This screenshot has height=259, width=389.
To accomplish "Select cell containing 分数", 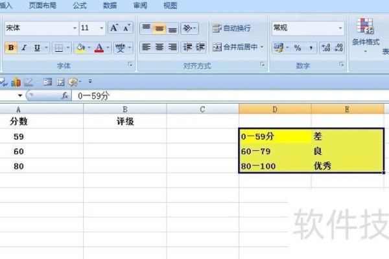I will (x=41, y=121).
